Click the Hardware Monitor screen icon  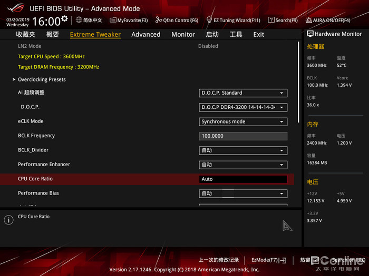(x=310, y=34)
